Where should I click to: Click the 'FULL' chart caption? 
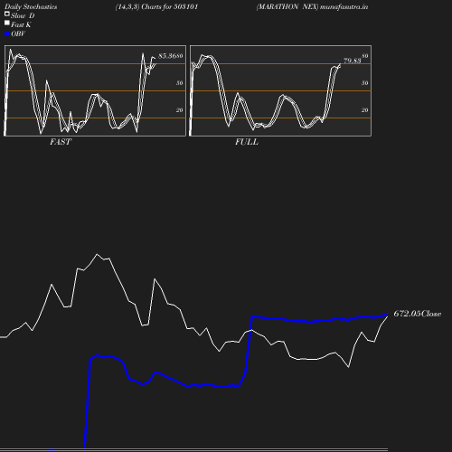[247, 142]
